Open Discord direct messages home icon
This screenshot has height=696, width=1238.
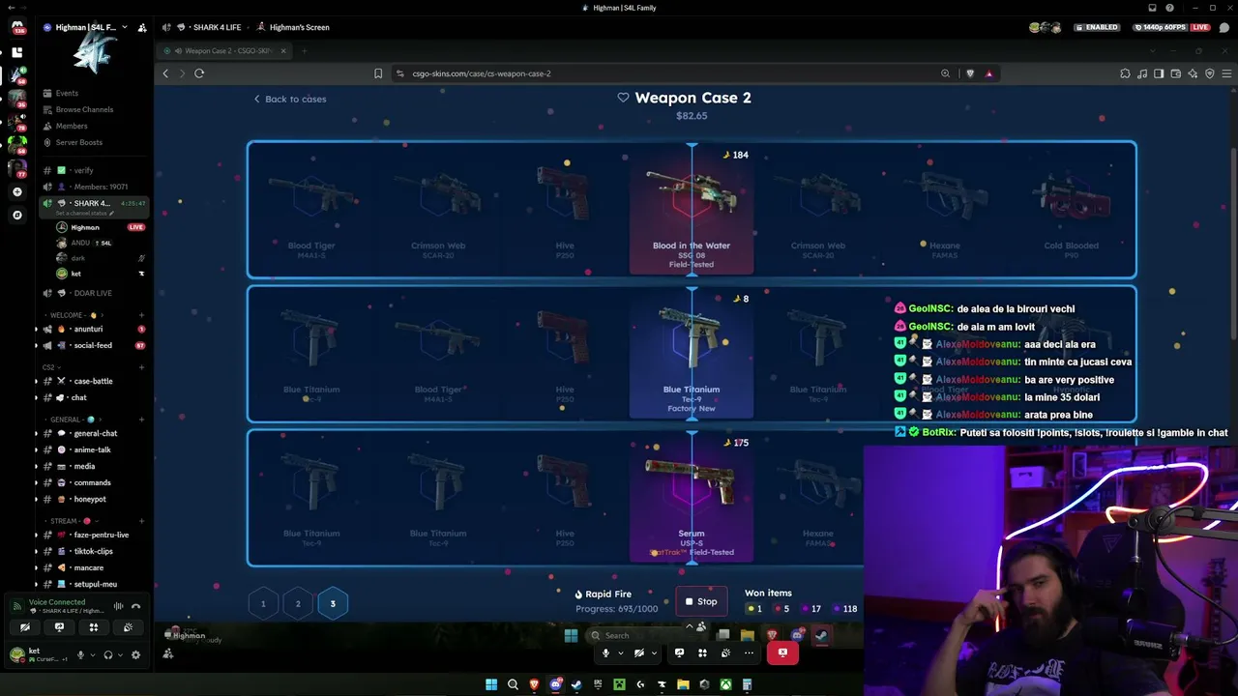16,27
